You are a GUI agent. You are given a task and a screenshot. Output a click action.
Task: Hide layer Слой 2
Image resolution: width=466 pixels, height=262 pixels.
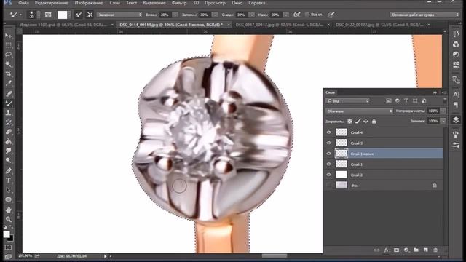[x=328, y=175]
